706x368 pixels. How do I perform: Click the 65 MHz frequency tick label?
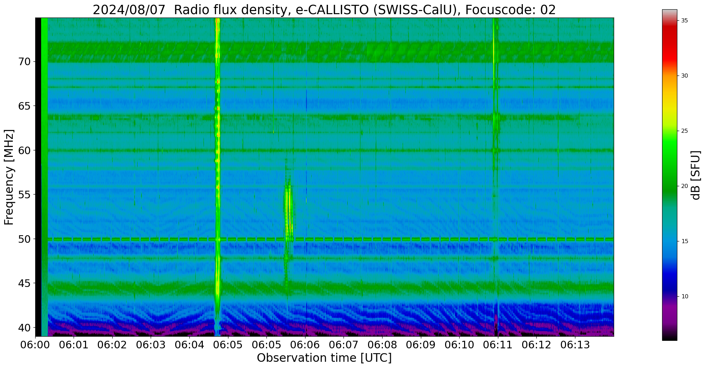point(24,106)
